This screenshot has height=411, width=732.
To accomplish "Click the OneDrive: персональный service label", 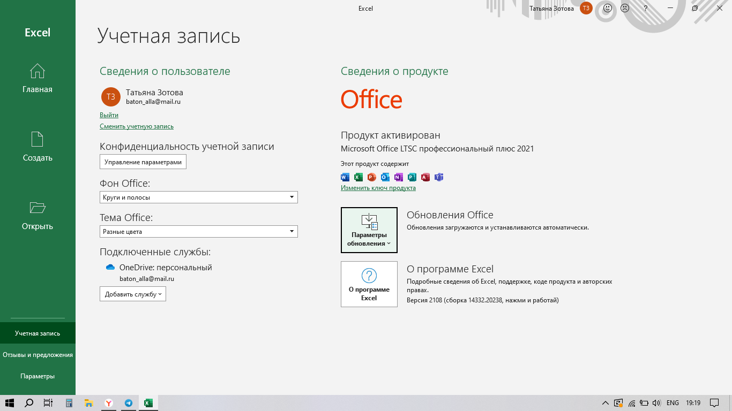I will tap(166, 268).
